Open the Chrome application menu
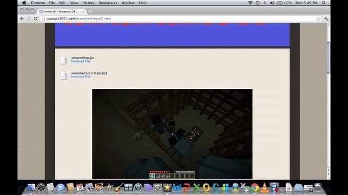This screenshot has height=195, width=348. 38,3
